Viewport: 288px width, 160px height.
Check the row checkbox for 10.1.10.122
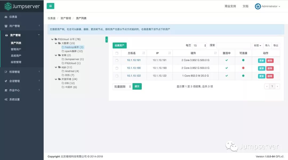tap(117, 76)
